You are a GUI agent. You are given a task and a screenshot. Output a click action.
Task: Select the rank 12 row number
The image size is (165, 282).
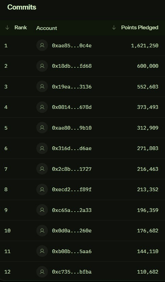click(7, 272)
